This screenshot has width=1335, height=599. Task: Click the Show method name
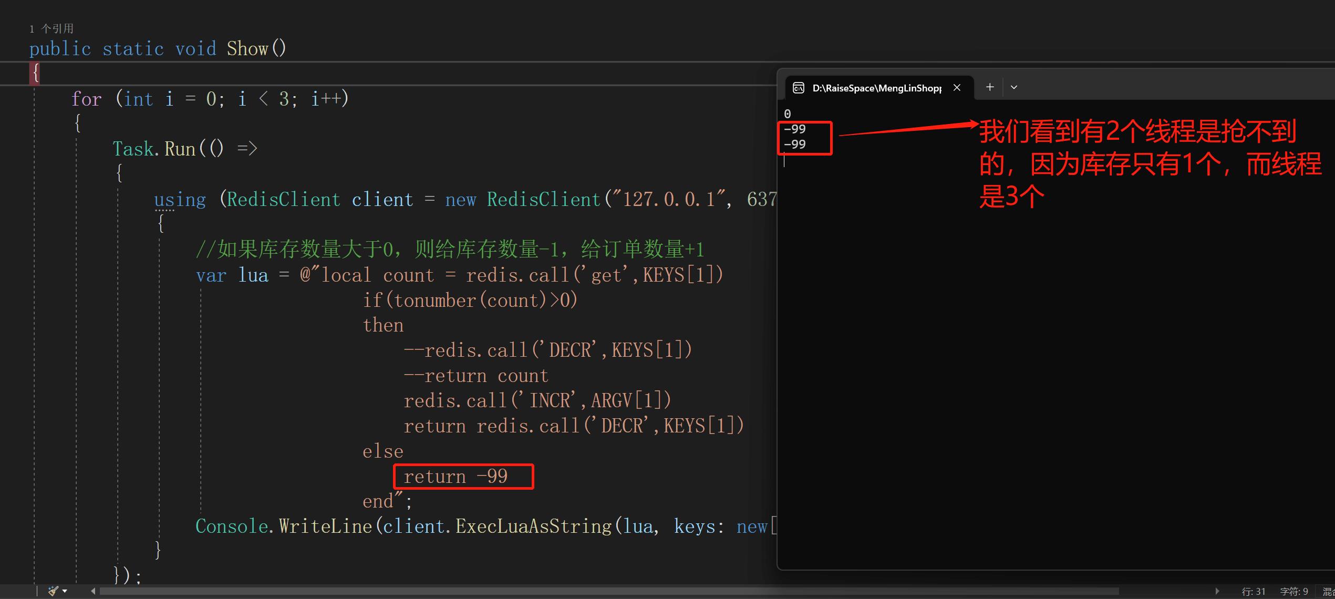[247, 49]
